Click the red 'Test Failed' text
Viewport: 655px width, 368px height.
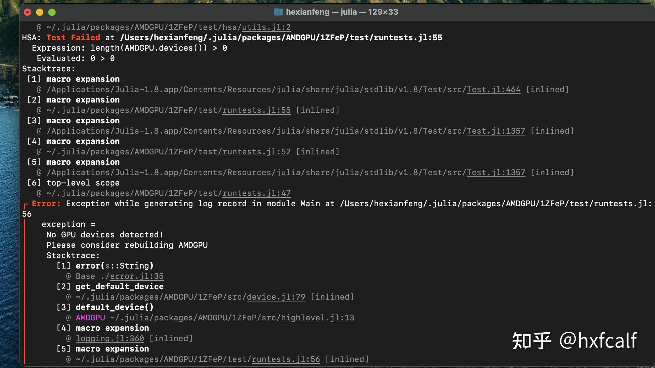(x=73, y=38)
